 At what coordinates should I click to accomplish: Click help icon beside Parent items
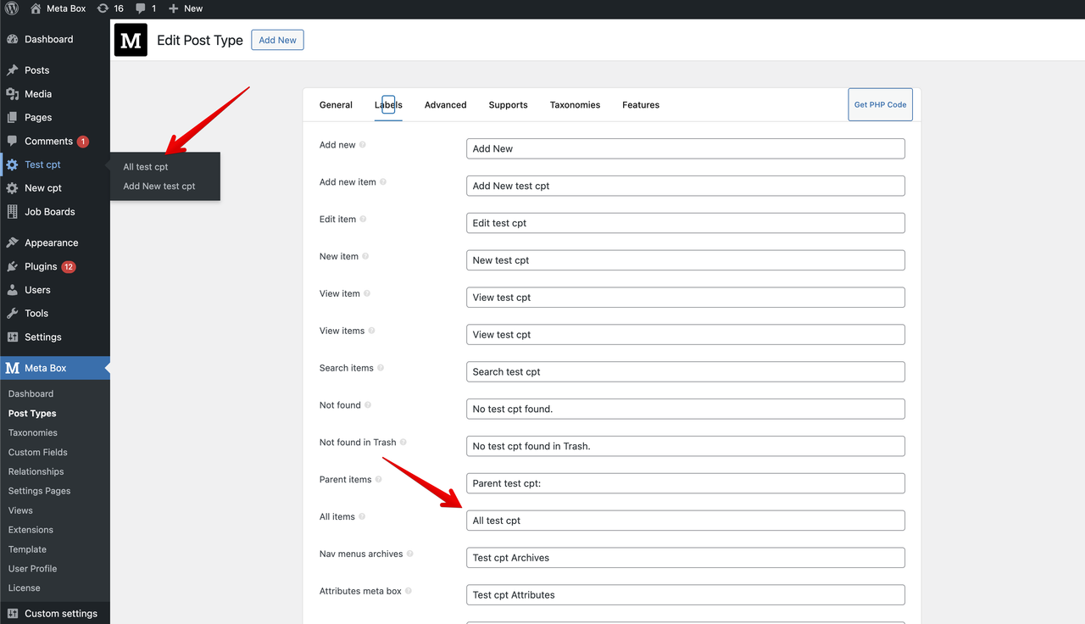(378, 480)
